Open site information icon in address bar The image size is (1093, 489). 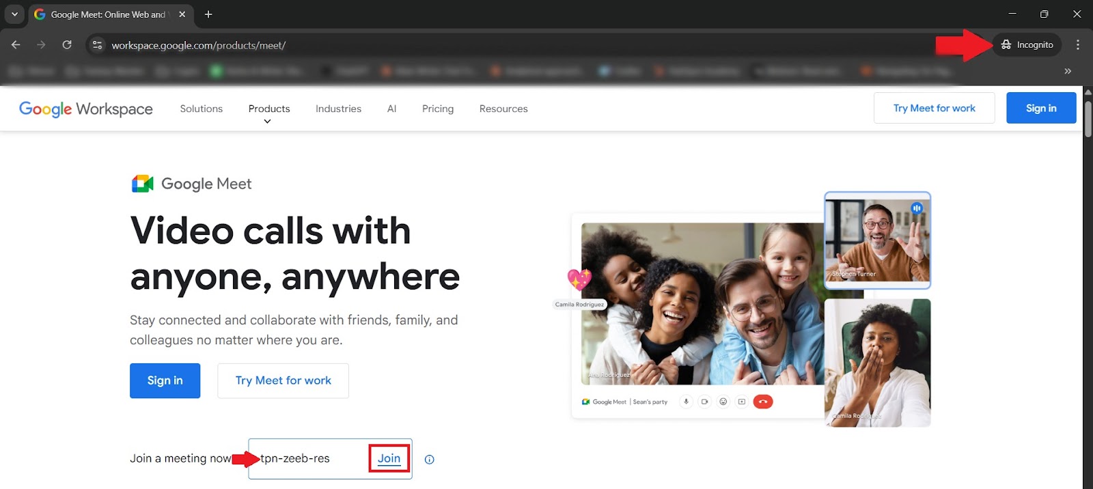coord(98,45)
